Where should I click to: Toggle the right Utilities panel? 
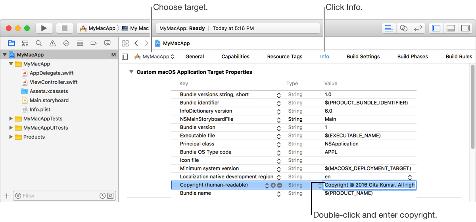click(464, 28)
